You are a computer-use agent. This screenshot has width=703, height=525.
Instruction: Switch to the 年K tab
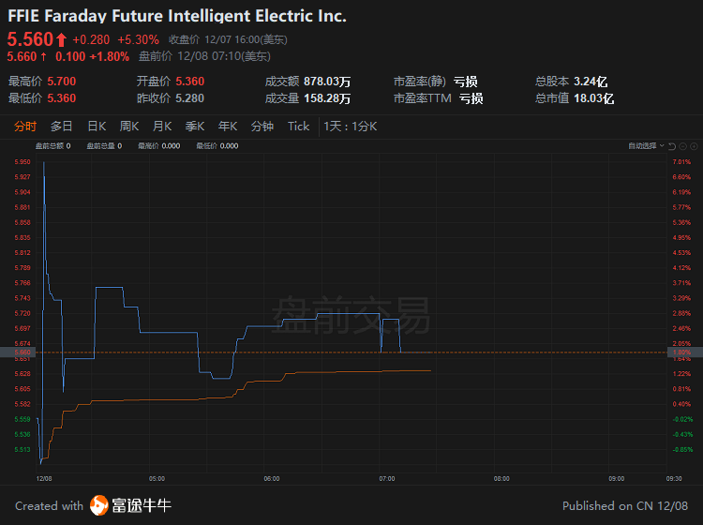pyautogui.click(x=228, y=127)
